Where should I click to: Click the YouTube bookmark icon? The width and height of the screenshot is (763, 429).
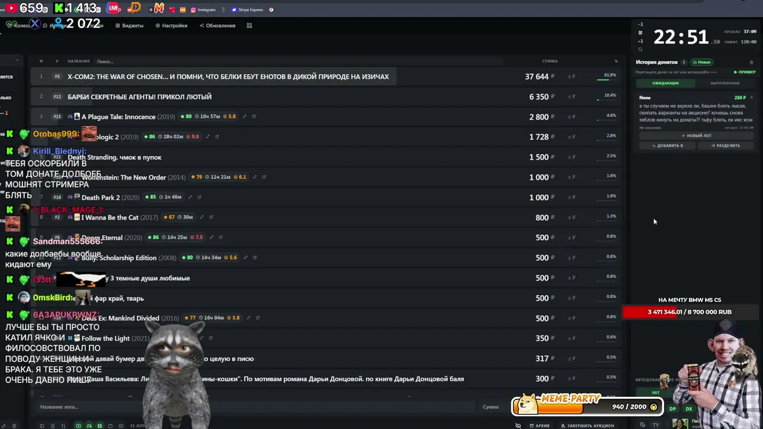point(11,8)
